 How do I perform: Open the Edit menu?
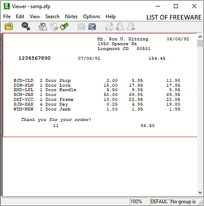tap(20, 16)
